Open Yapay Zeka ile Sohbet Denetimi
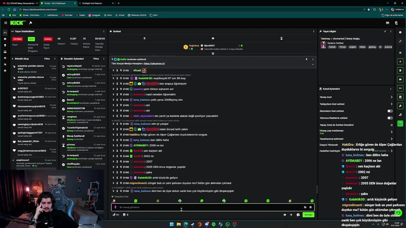Viewport: 406px width, 228px height. (356, 125)
